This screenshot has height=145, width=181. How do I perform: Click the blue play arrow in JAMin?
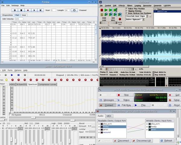pyautogui.click(x=12, y=75)
